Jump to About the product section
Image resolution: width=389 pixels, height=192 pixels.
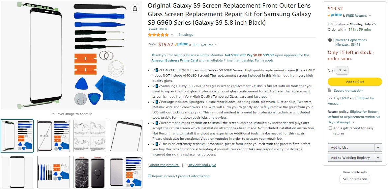click(164, 165)
